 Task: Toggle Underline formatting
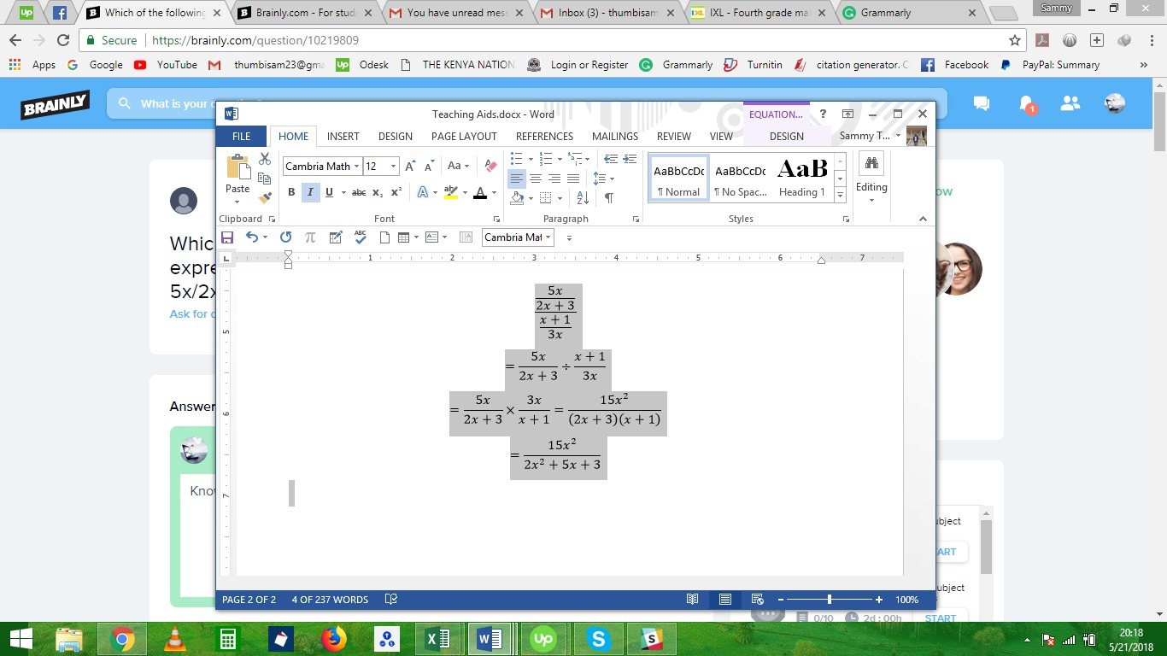(329, 192)
